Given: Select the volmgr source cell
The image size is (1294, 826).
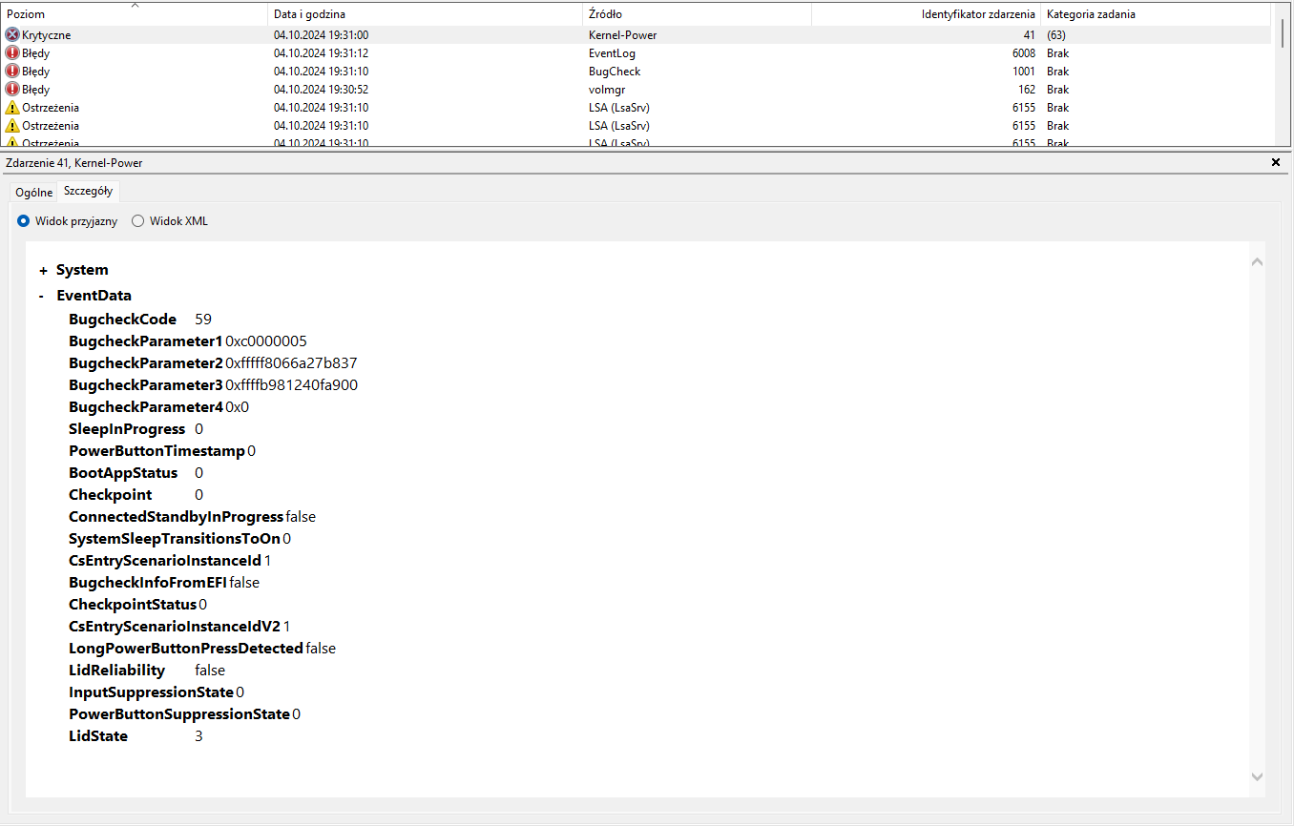Looking at the screenshot, I should point(607,89).
